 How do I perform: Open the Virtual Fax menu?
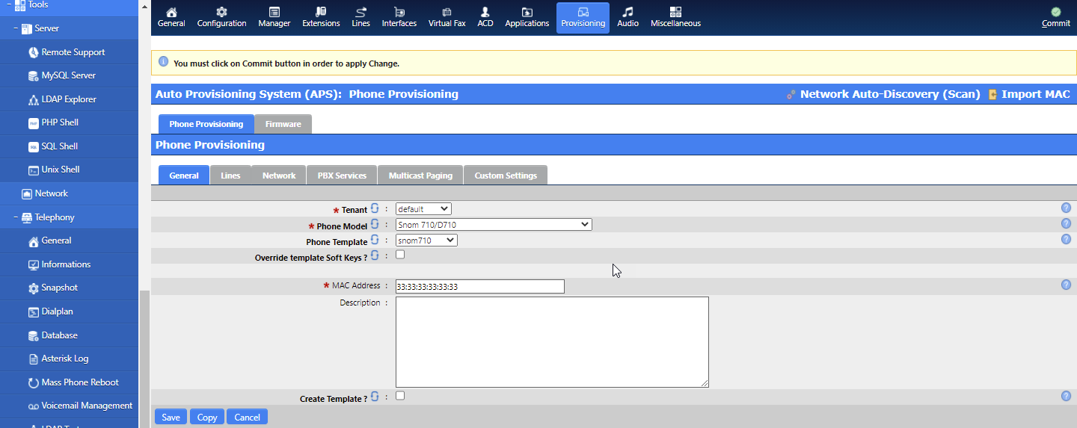click(447, 17)
